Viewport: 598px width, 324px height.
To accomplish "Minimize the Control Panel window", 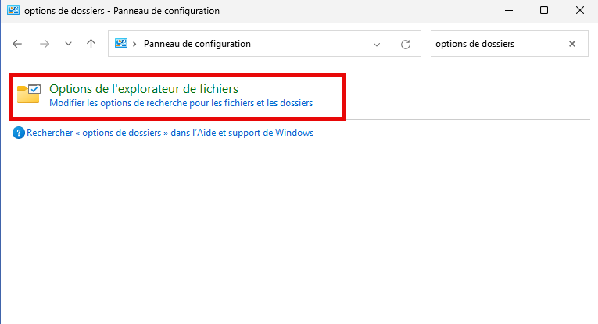I will (509, 11).
